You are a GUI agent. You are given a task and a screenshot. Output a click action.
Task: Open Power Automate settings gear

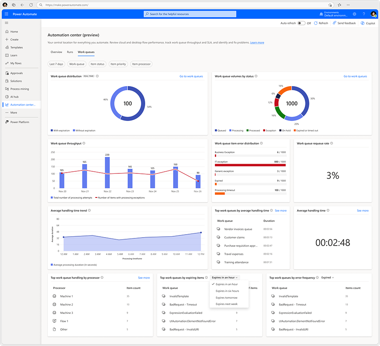coord(355,14)
